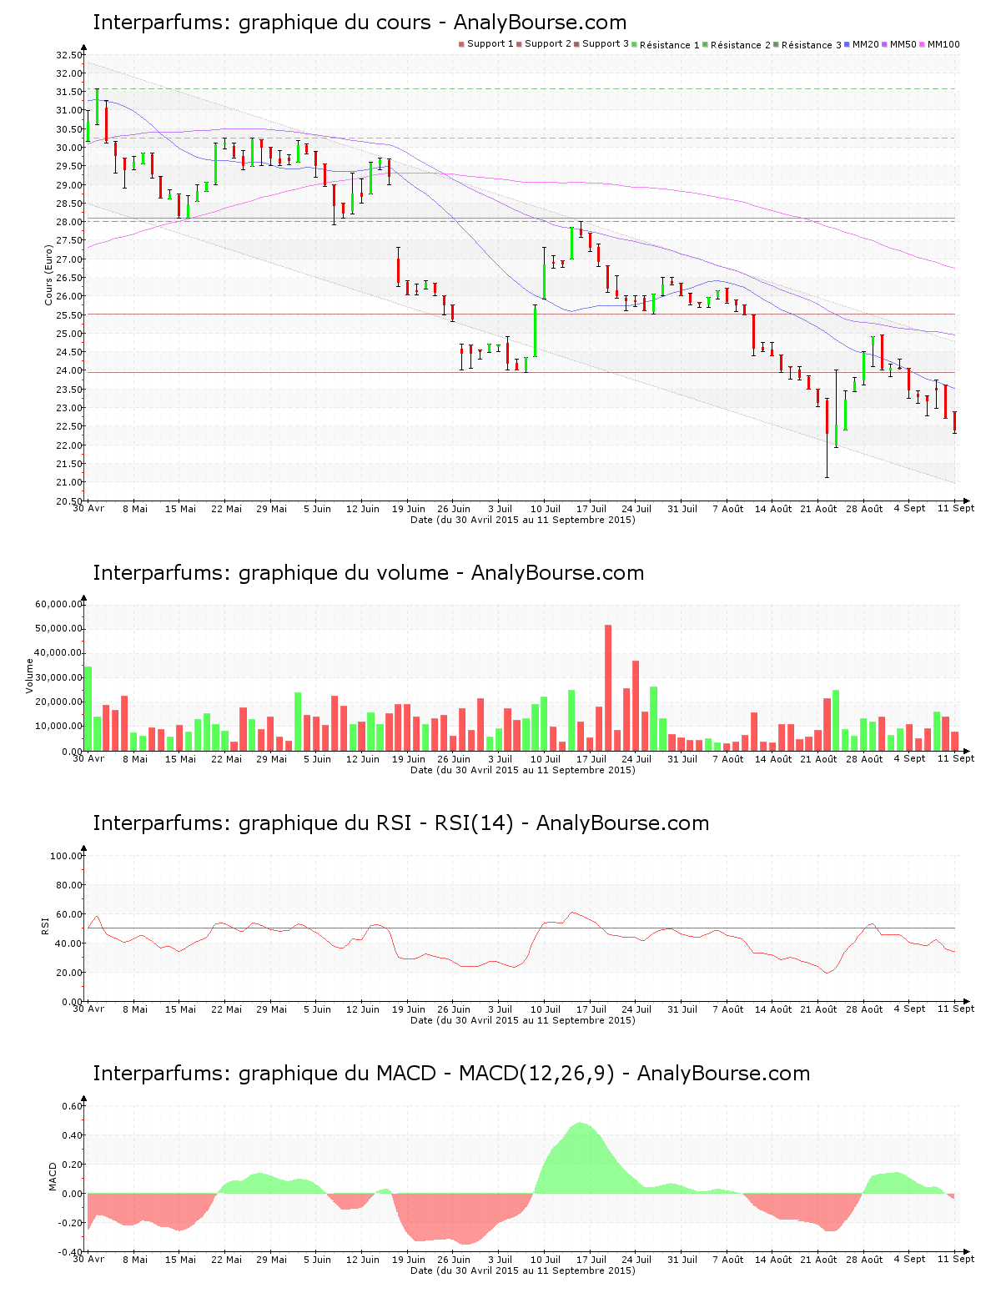Click the tallest red volume bar
Screen dimensions: 1001x1293
[x=608, y=687]
